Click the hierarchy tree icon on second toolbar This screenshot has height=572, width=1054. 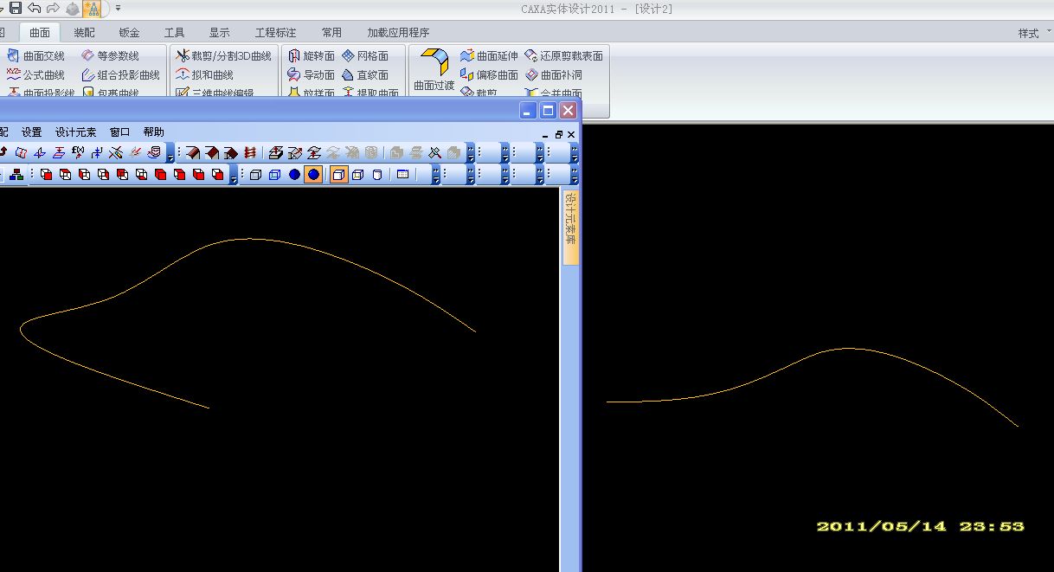coord(16,175)
